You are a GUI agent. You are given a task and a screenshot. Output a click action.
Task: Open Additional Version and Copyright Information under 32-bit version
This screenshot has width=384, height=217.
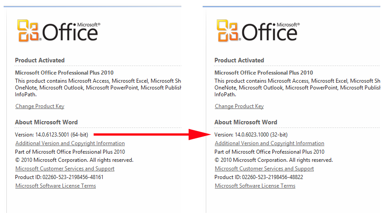[x=270, y=143]
